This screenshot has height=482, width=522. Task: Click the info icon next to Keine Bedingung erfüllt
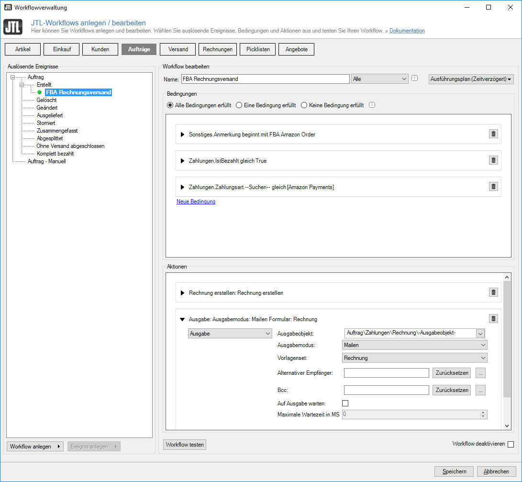pos(372,105)
